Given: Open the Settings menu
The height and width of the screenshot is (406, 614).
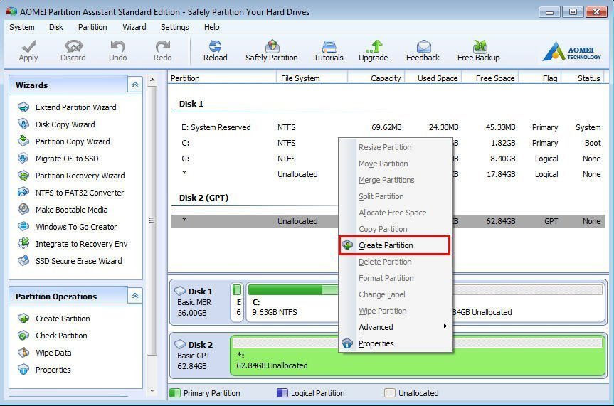Looking at the screenshot, I should (174, 28).
